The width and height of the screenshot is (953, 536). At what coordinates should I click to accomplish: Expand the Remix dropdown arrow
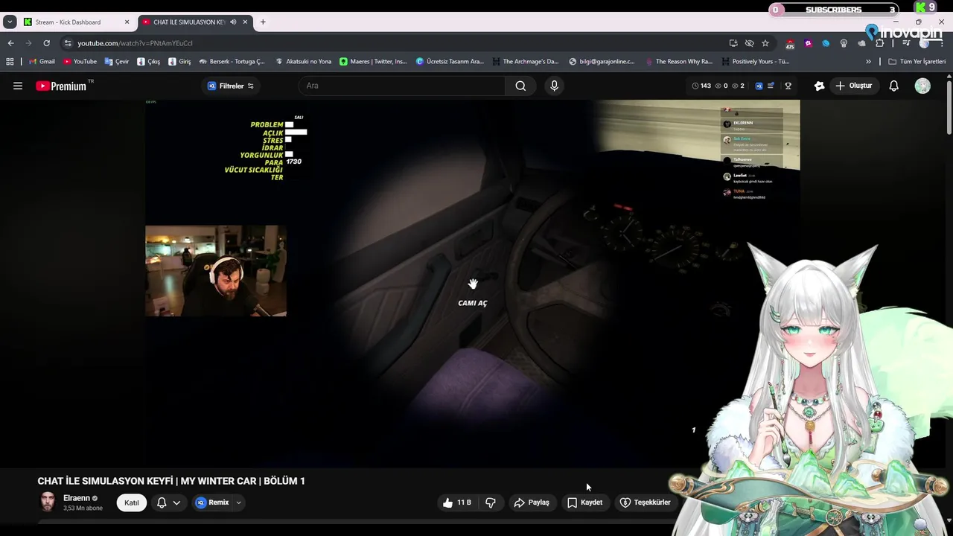click(238, 502)
